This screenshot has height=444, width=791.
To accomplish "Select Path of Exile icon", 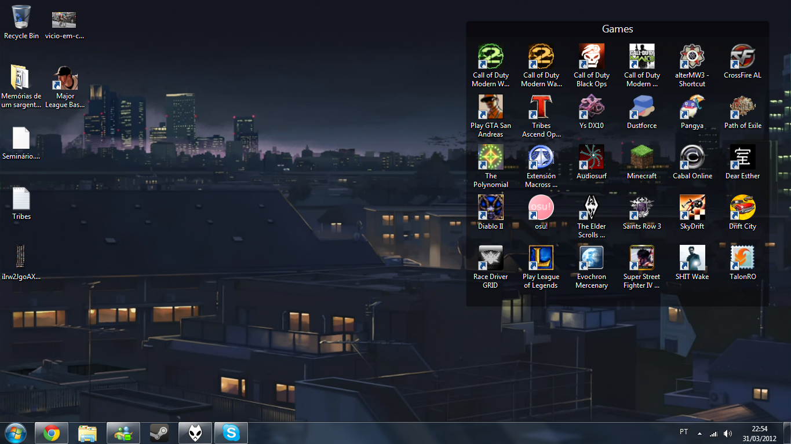I will point(742,107).
